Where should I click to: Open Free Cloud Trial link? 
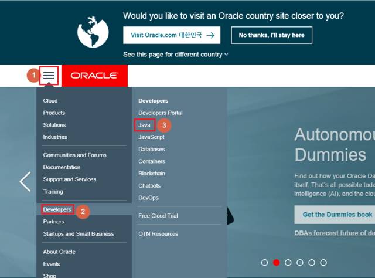pos(158,216)
